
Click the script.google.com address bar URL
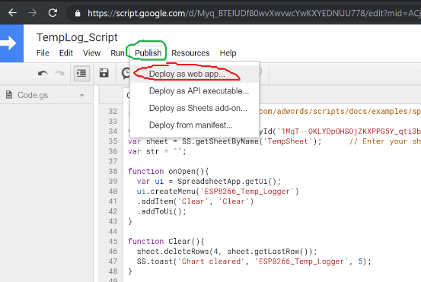254,13
